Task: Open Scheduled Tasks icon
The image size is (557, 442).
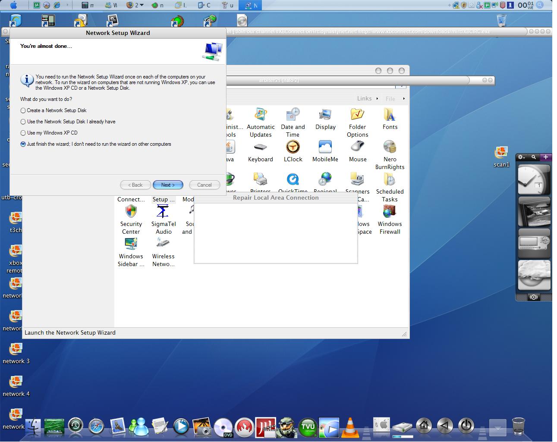Action: pyautogui.click(x=390, y=188)
